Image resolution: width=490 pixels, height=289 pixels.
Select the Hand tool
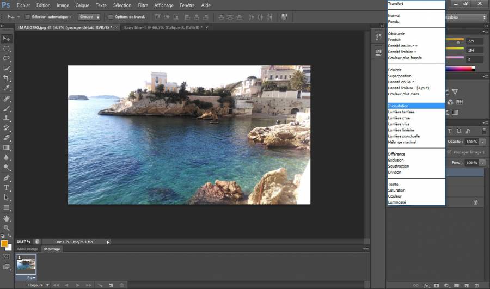[x=7, y=218]
